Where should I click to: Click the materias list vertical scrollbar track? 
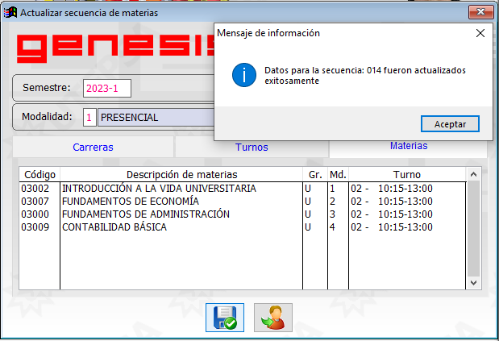click(473, 228)
